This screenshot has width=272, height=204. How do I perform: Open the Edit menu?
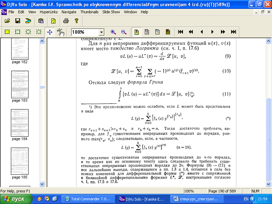(x=21, y=12)
